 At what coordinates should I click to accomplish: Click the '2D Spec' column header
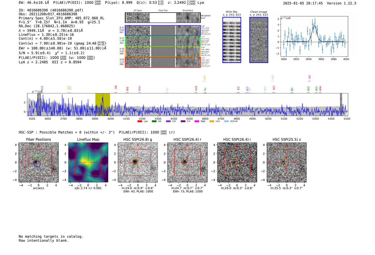138,11
